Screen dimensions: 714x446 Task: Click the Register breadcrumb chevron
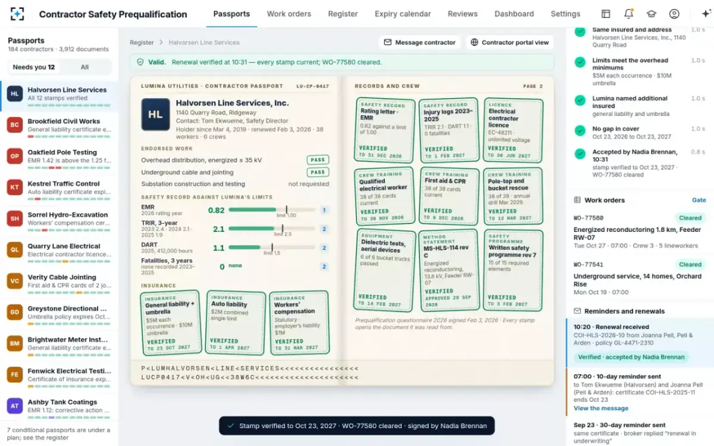click(x=161, y=43)
